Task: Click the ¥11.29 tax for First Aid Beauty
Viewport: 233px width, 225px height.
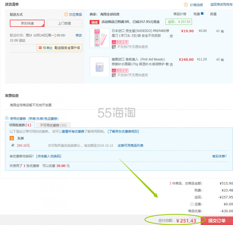Action: point(202,59)
